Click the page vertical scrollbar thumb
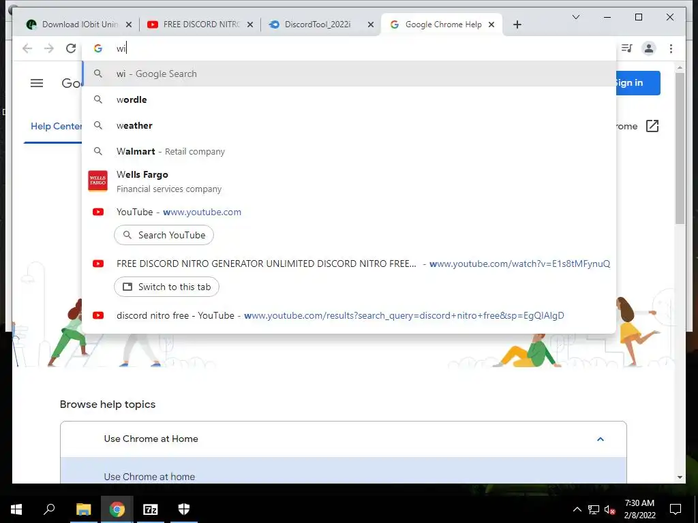This screenshot has width=698, height=523. pyautogui.click(x=680, y=148)
